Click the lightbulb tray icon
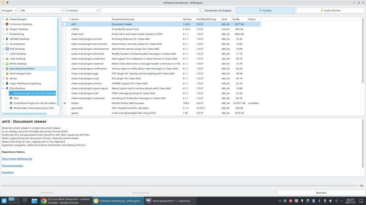366x205 pixels. 302,201
